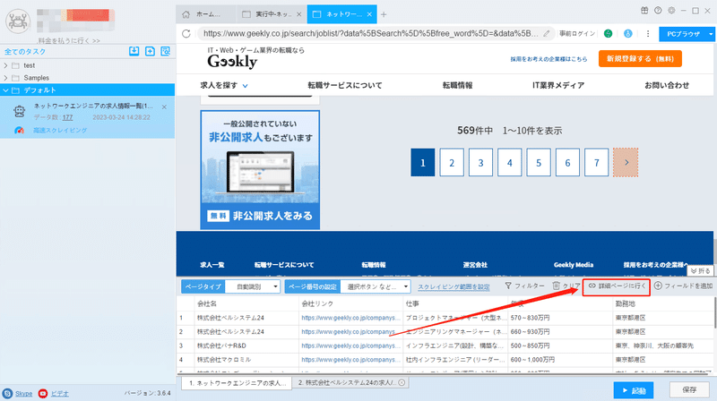Open お問い合わせ menu item
Viewport: 717px width, 401px height.
tap(667, 85)
